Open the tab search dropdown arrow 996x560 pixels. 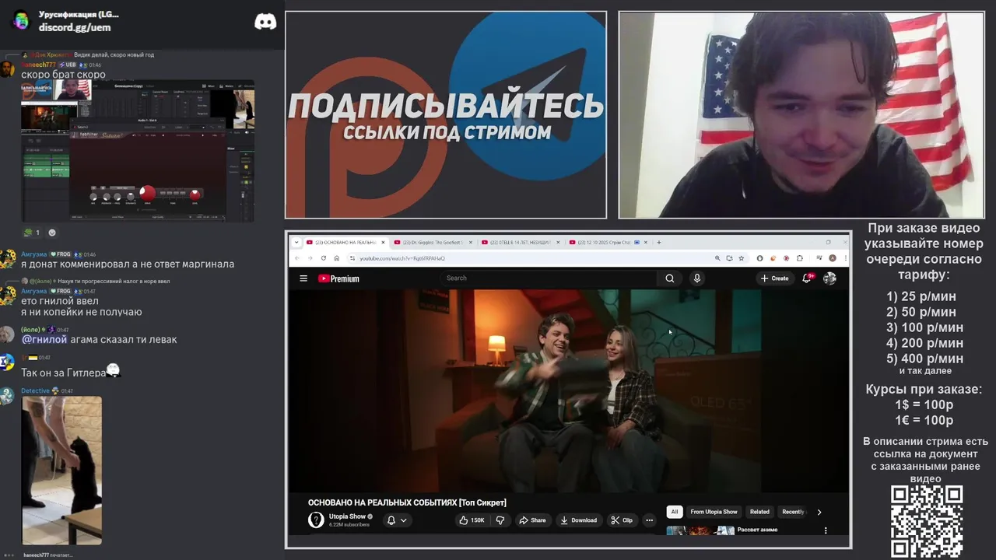tap(296, 242)
